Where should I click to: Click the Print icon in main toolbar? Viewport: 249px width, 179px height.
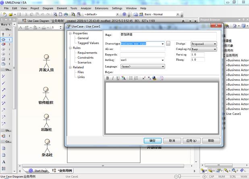coord(66,14)
